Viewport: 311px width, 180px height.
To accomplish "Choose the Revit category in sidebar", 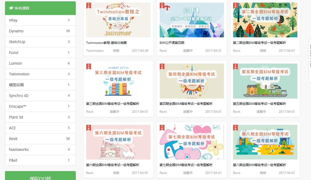I will click(40, 139).
